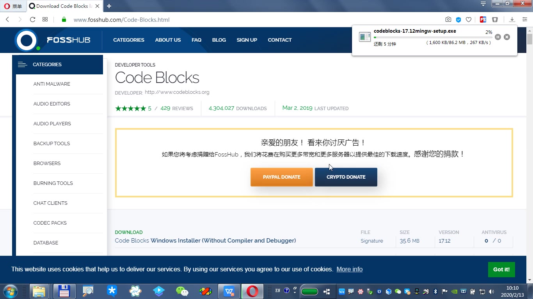Reload the current page
The image size is (533, 299).
tap(32, 19)
